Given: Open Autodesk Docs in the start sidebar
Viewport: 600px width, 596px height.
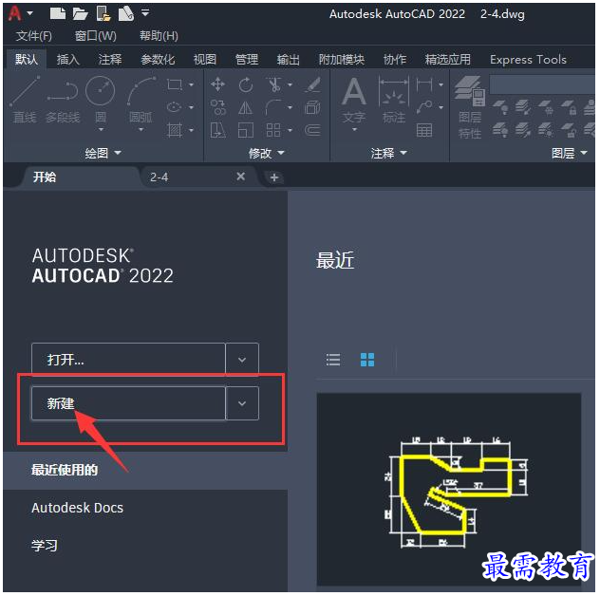Looking at the screenshot, I should pos(77,508).
